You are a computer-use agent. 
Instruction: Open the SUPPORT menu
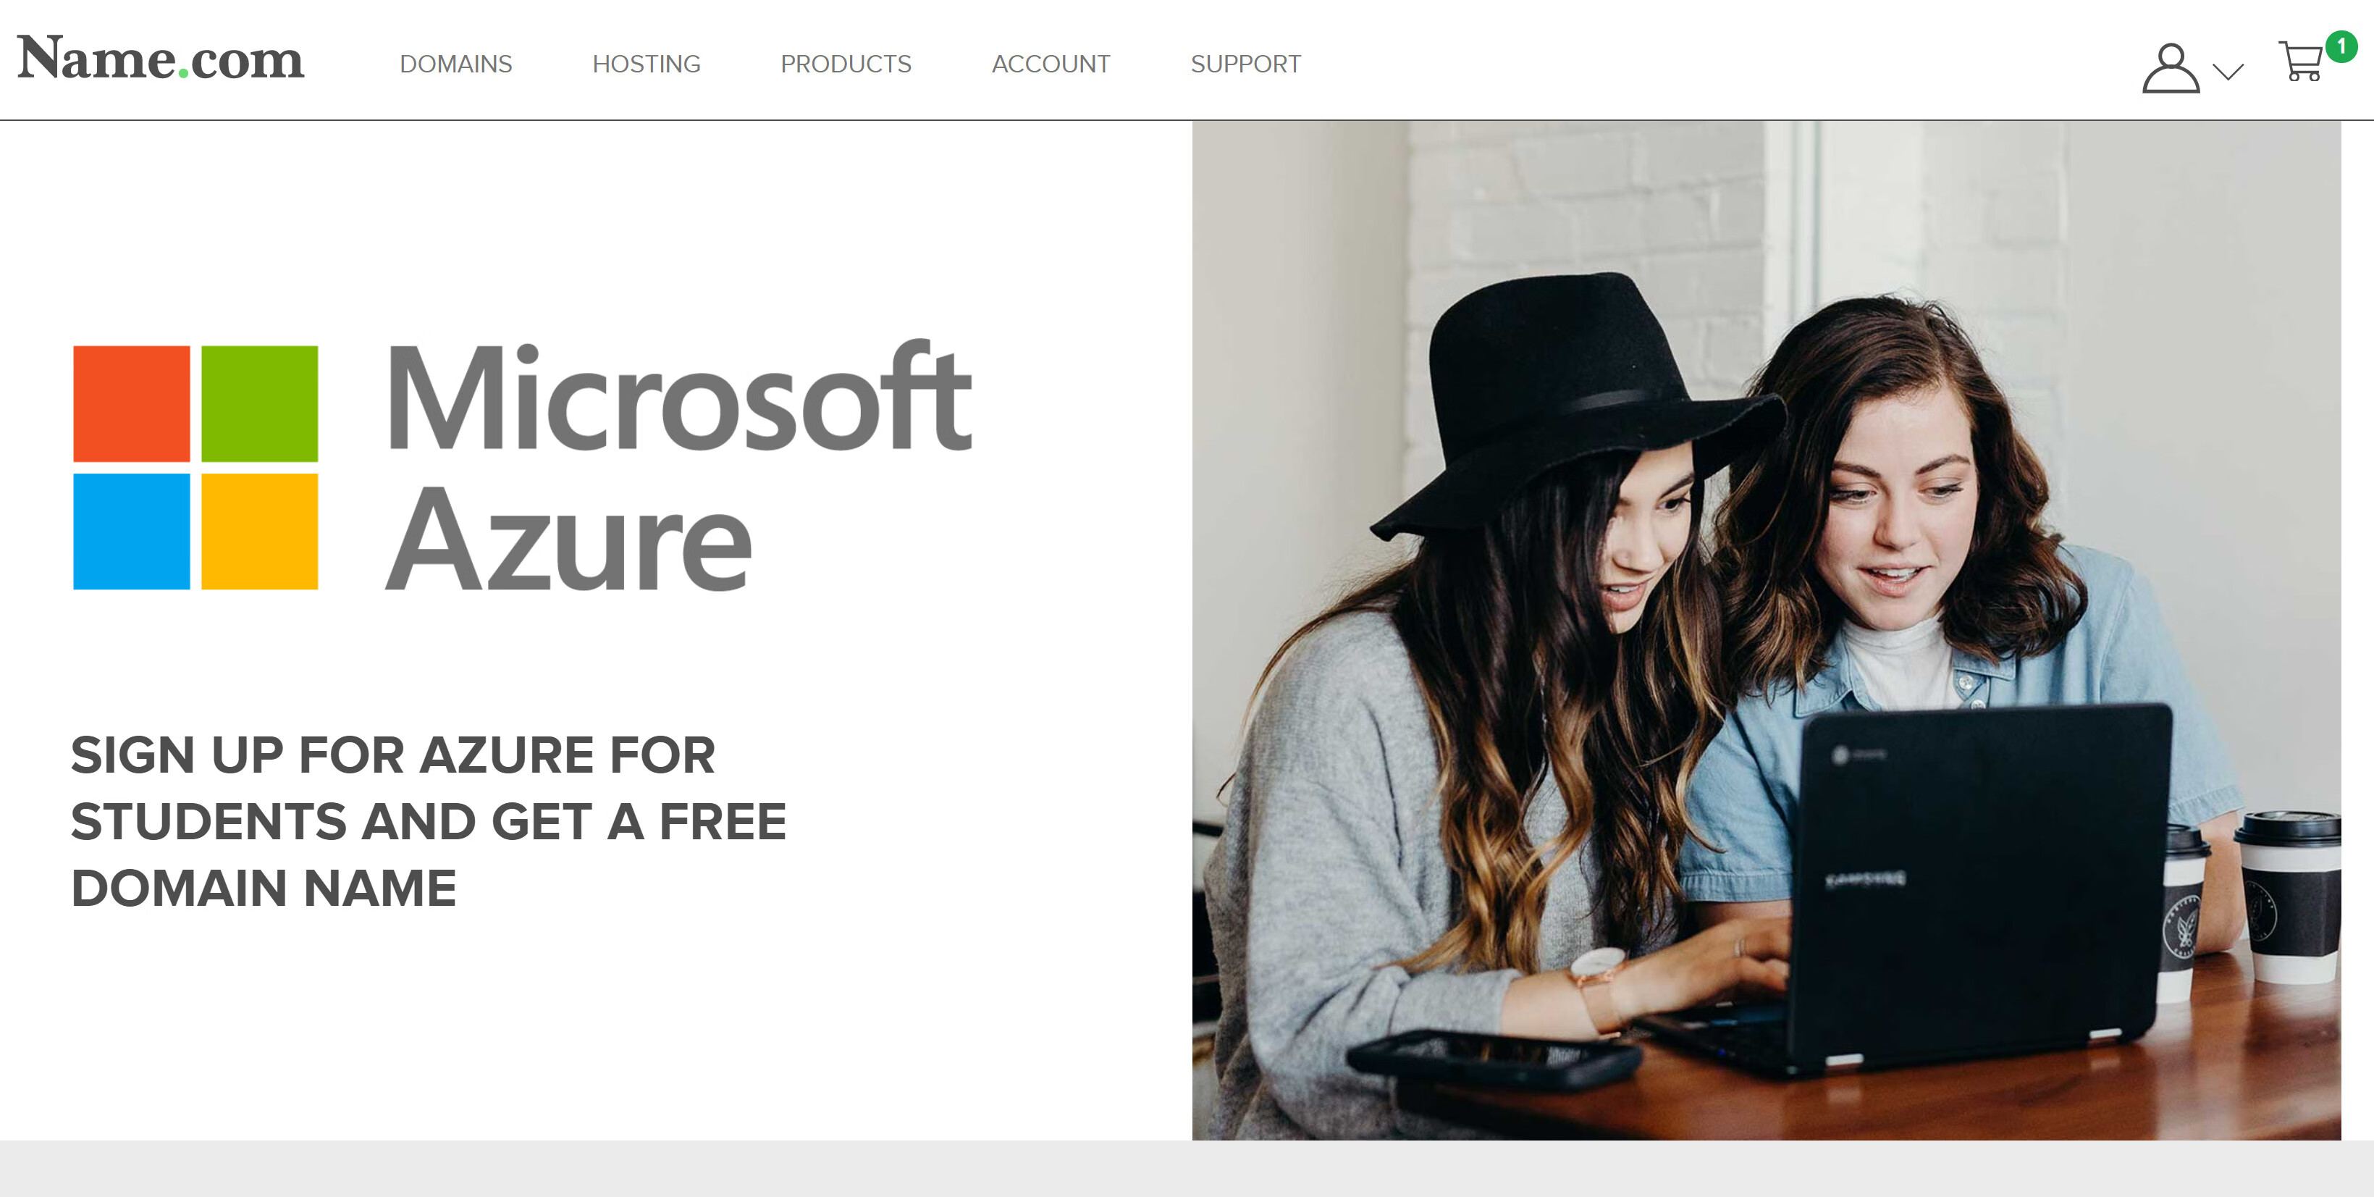(1245, 64)
